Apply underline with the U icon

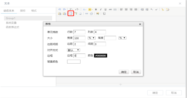106,10
